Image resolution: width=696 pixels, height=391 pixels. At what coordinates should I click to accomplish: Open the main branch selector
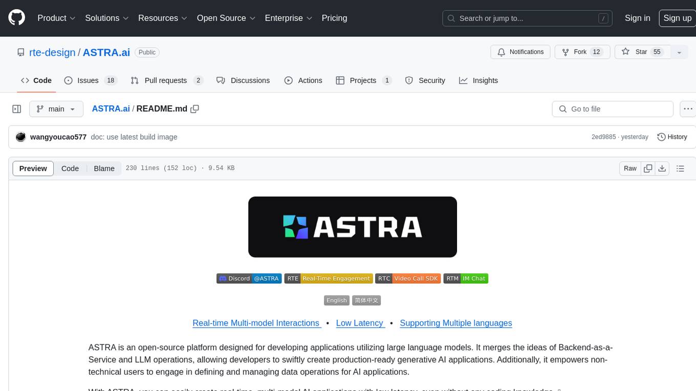(x=56, y=109)
